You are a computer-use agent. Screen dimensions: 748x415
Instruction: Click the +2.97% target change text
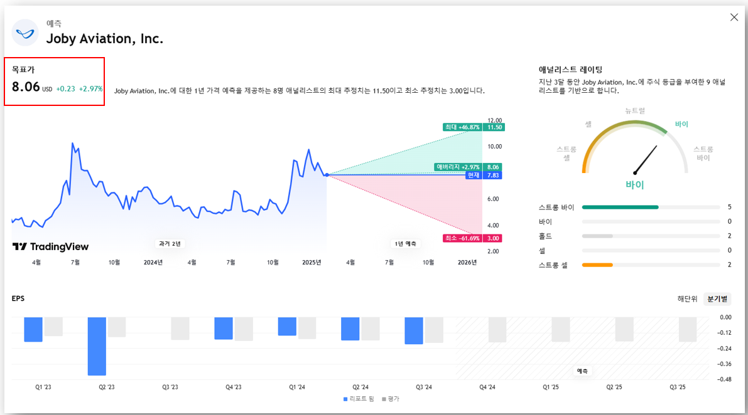(x=90, y=89)
